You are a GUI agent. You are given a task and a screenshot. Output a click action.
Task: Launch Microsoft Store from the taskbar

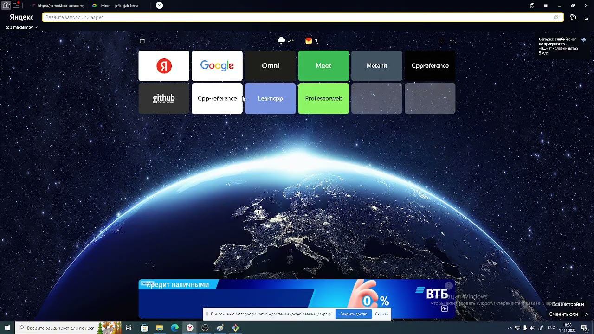144,328
